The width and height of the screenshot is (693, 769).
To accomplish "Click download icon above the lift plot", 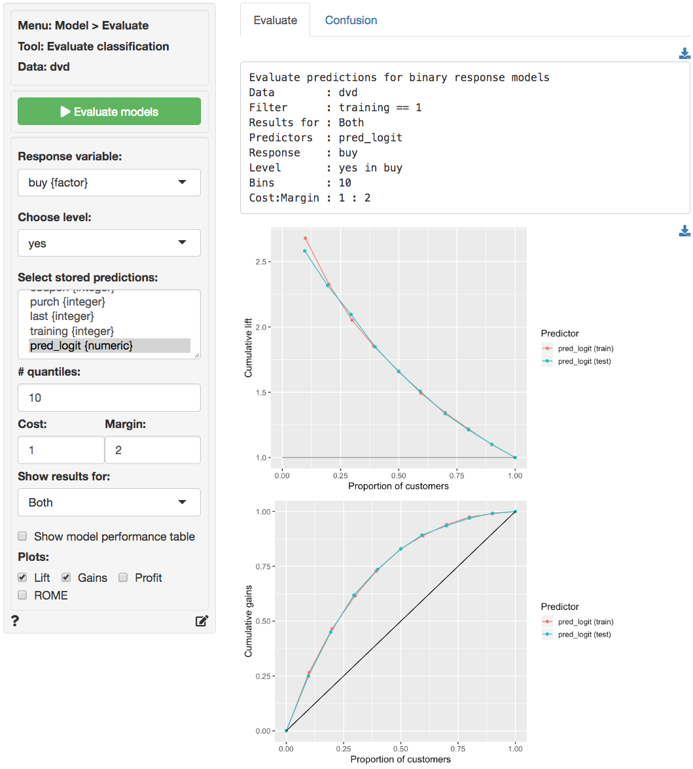I will click(684, 231).
